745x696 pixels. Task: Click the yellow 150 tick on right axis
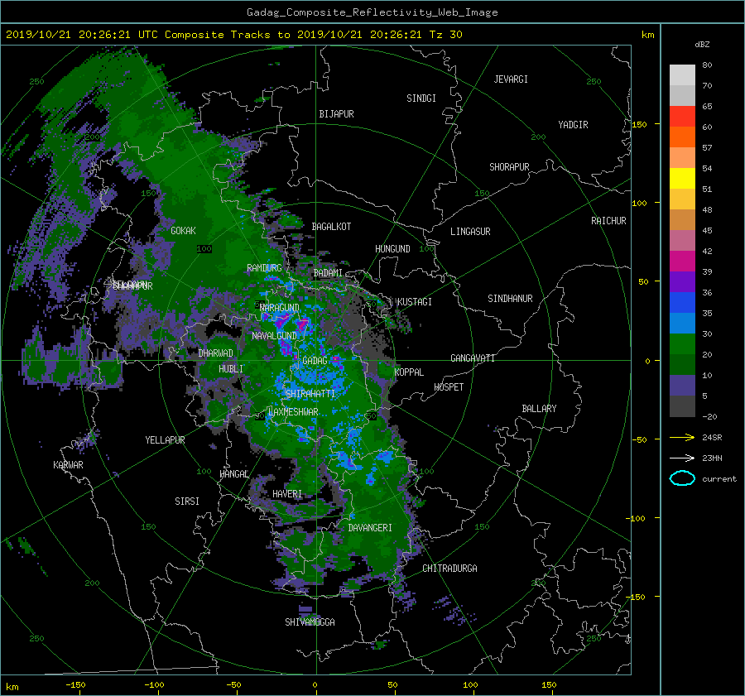point(639,124)
